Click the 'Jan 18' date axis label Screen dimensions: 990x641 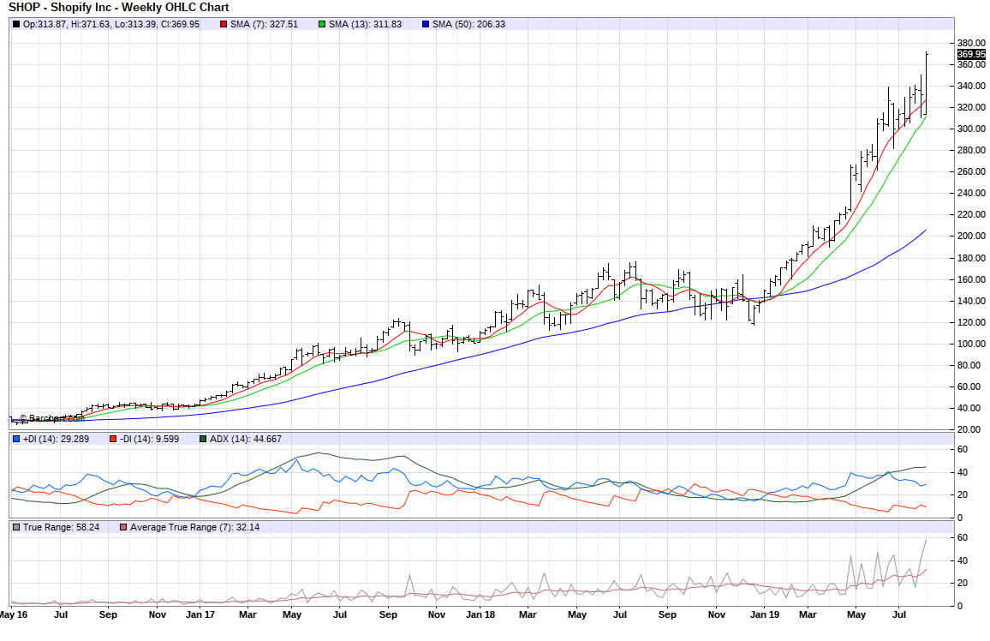click(480, 614)
